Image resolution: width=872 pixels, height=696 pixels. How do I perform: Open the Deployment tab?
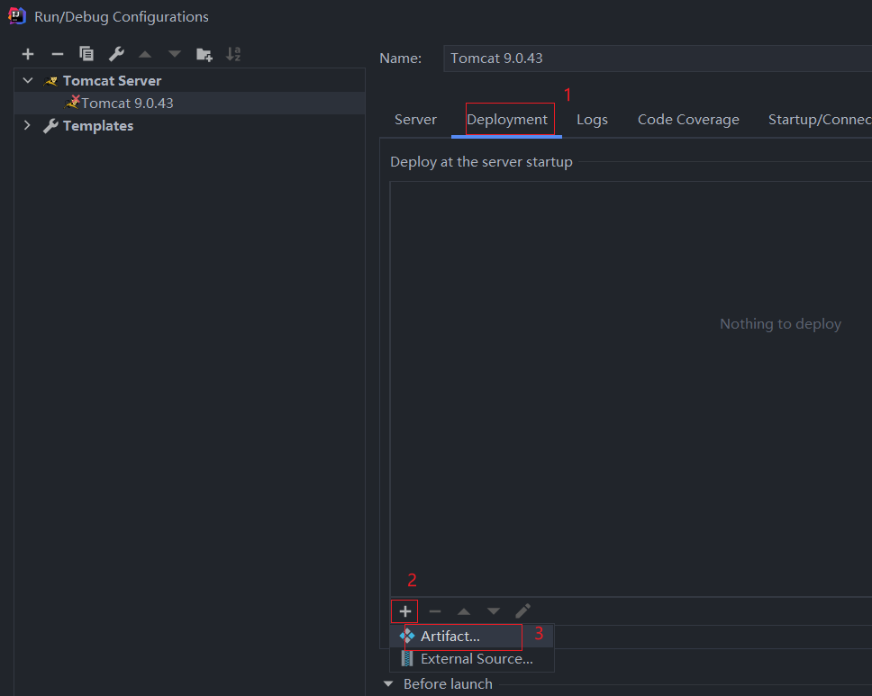point(506,120)
